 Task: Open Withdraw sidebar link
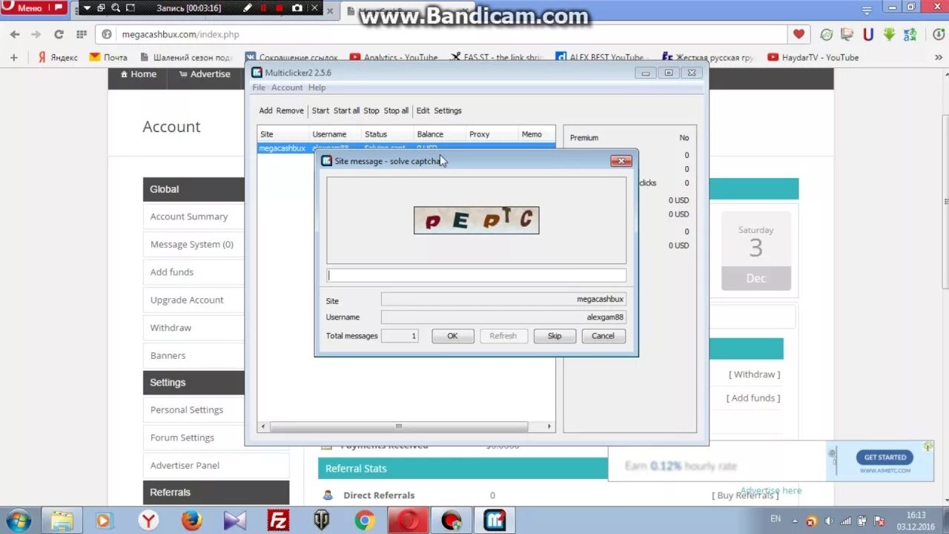[x=171, y=328]
